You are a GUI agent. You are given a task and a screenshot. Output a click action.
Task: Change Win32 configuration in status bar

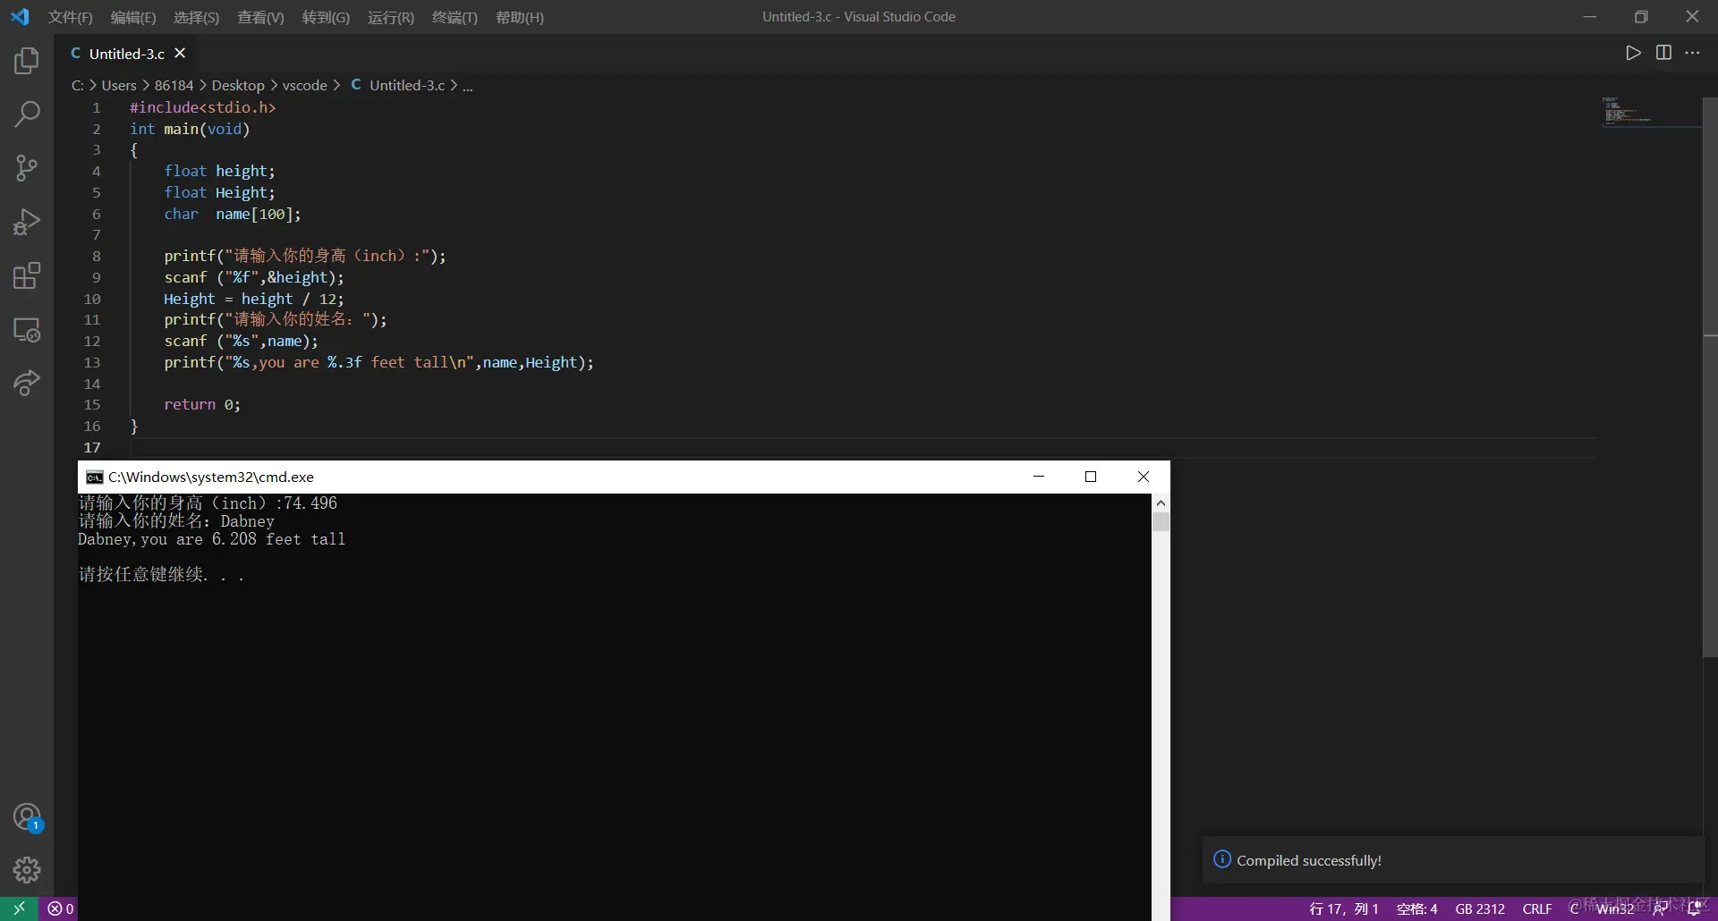click(1616, 908)
